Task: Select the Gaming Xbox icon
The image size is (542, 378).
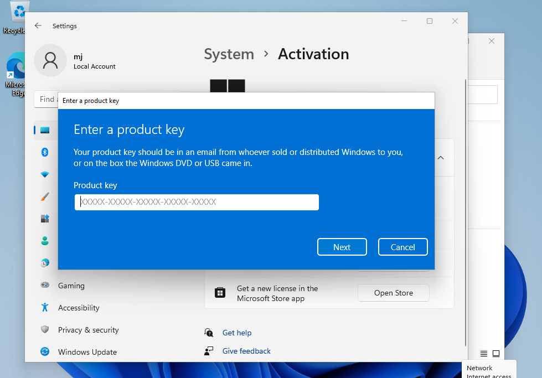Action: tap(45, 285)
